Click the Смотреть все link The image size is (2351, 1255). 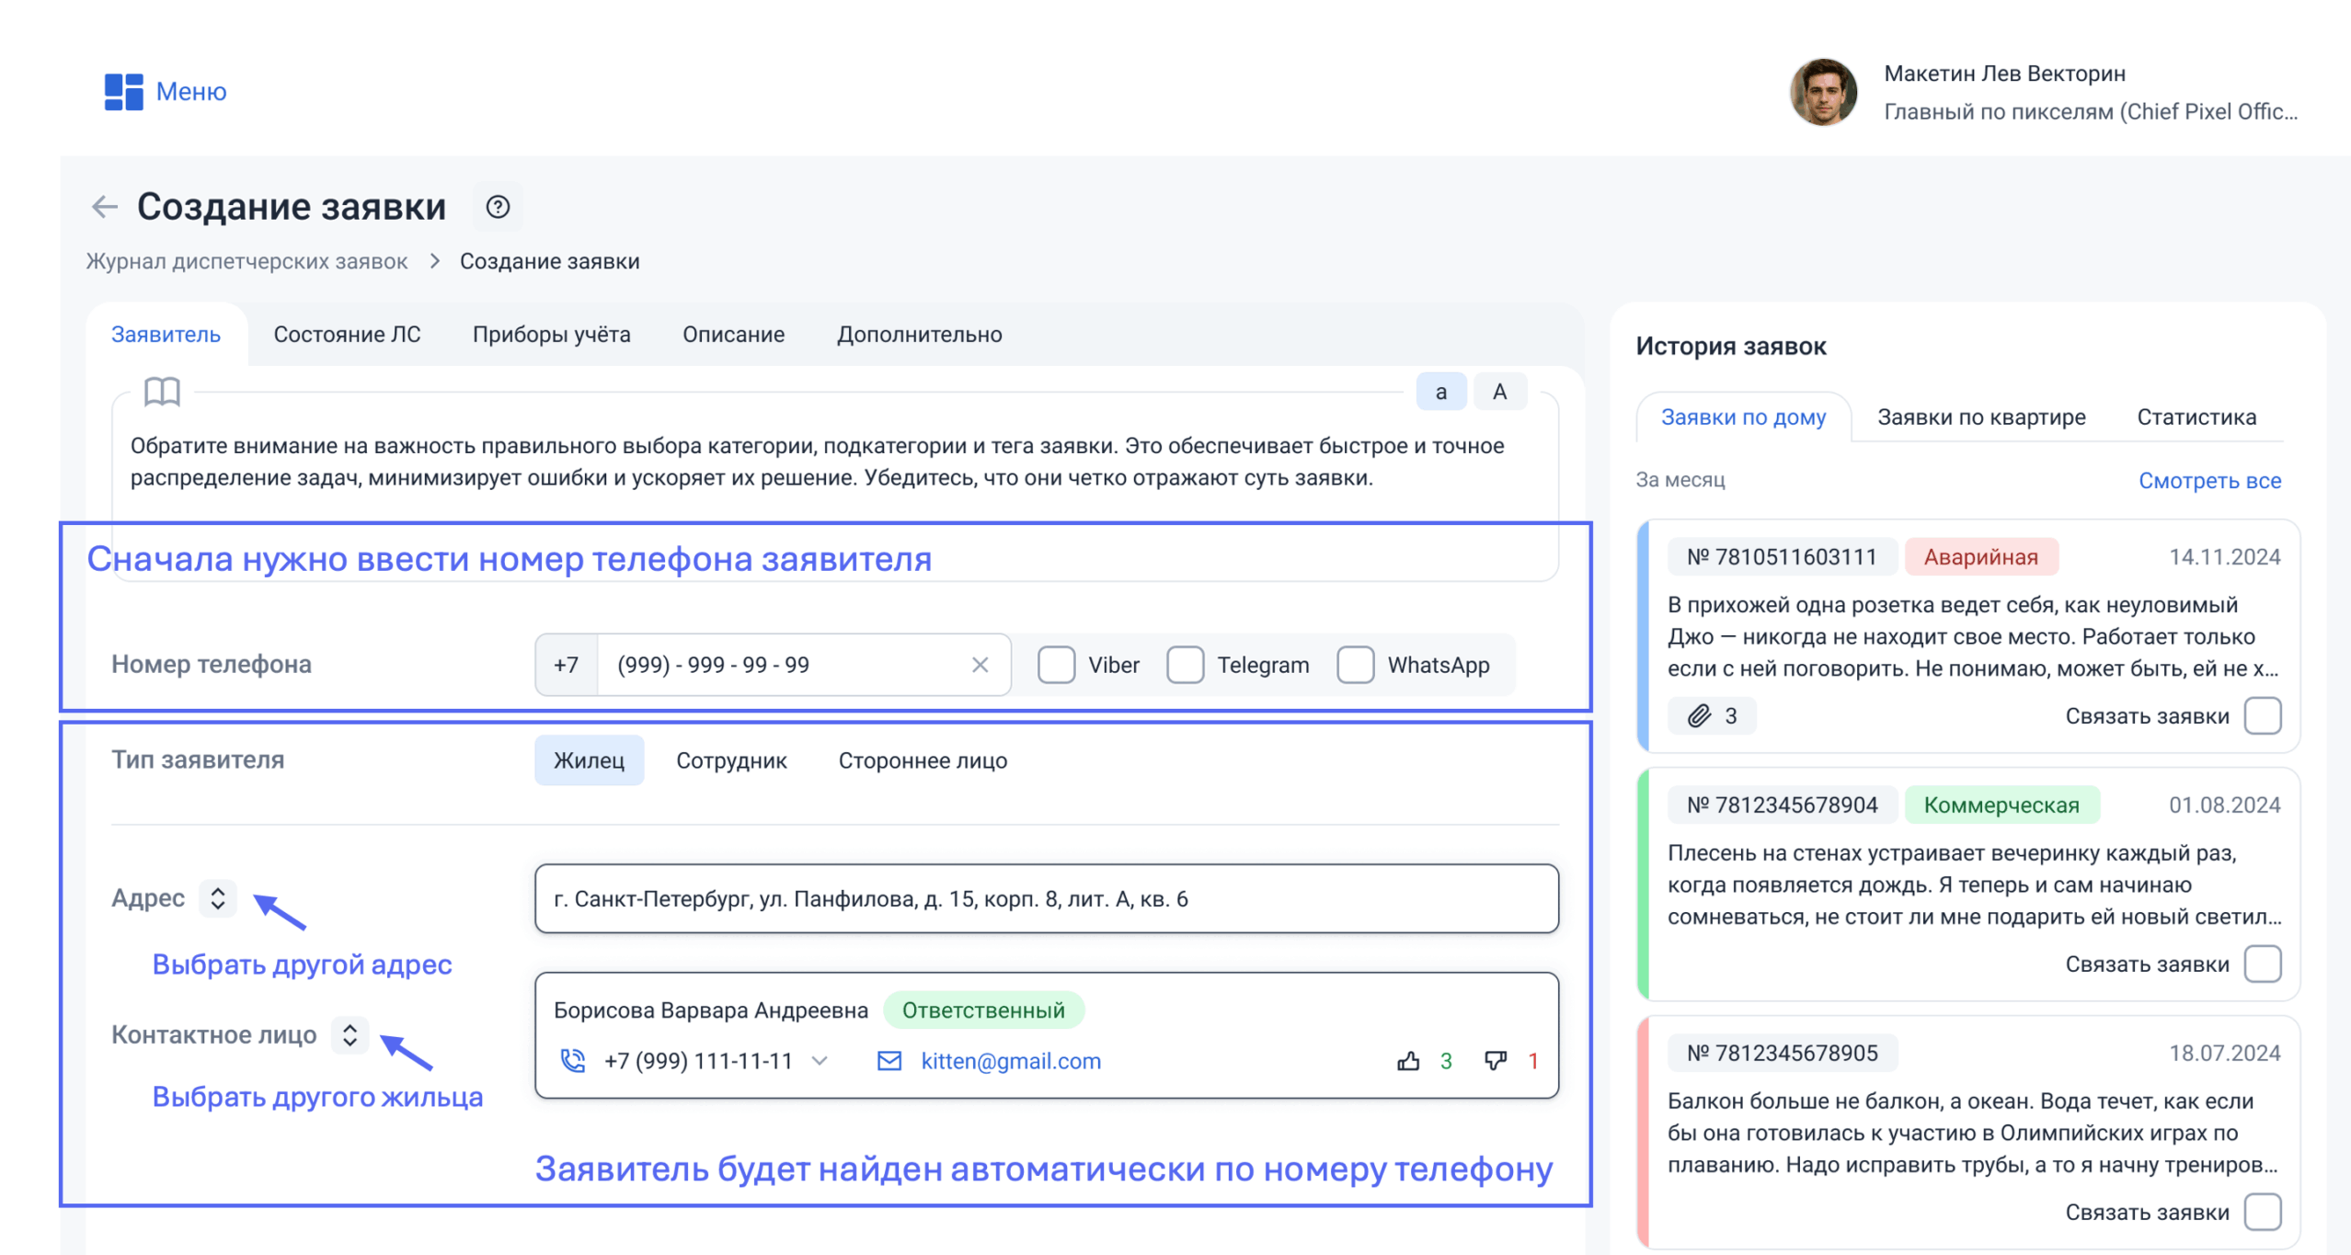[2208, 480]
